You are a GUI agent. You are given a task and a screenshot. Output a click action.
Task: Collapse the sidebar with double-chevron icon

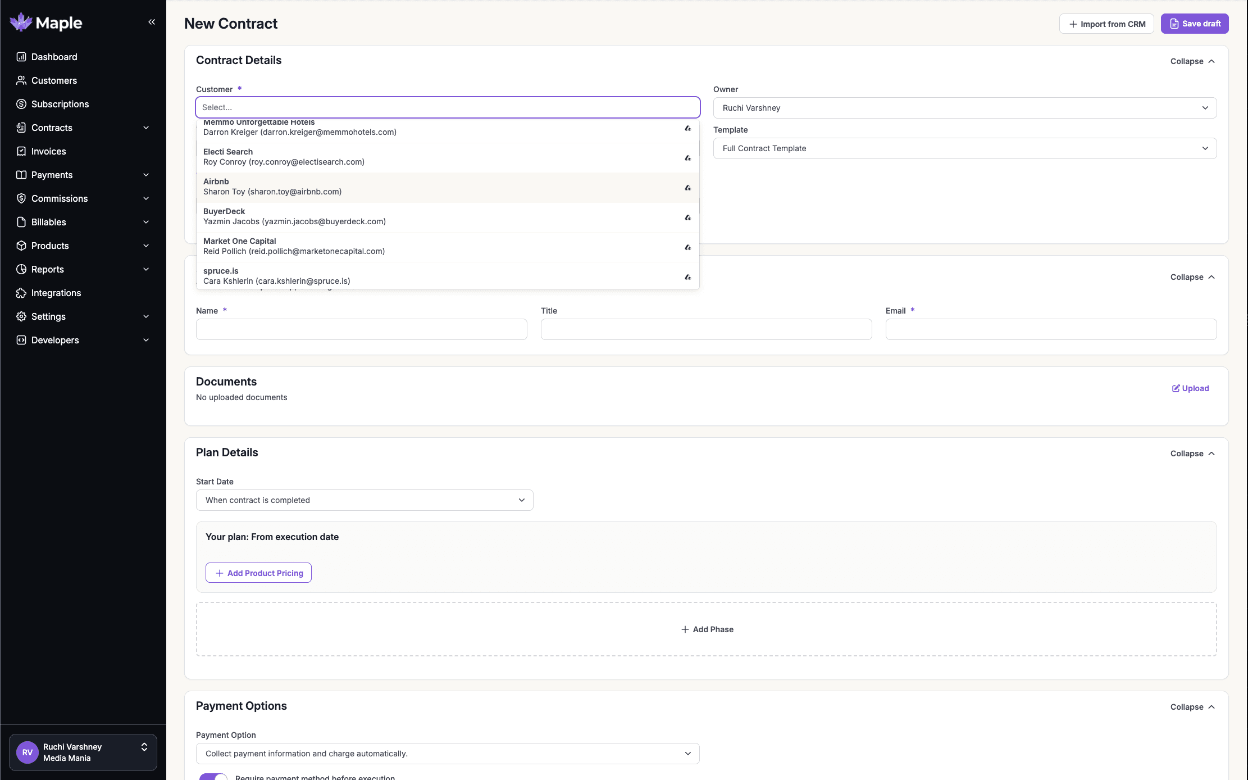[152, 22]
